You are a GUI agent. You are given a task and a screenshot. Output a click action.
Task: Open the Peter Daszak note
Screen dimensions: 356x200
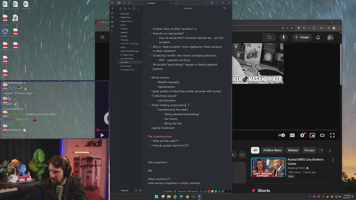(125, 66)
